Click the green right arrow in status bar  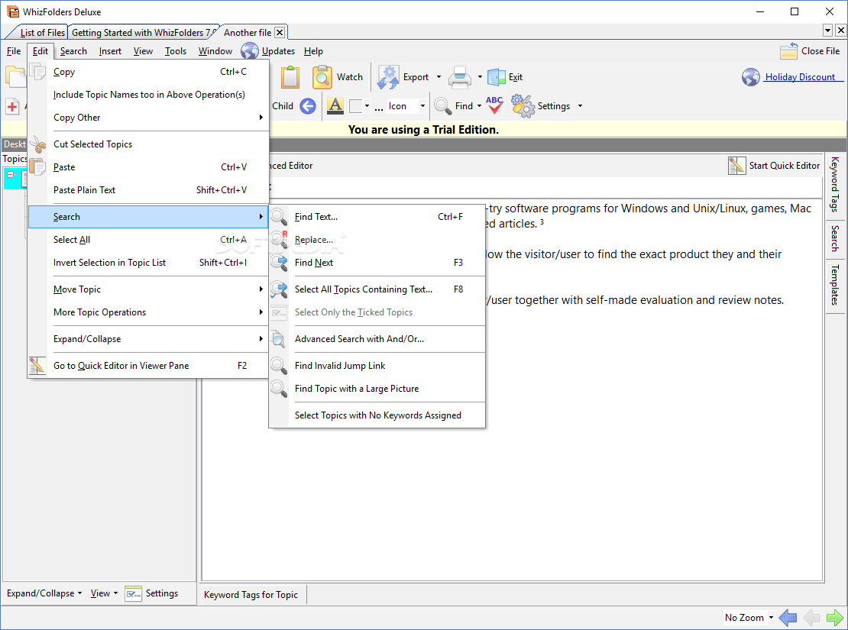834,617
